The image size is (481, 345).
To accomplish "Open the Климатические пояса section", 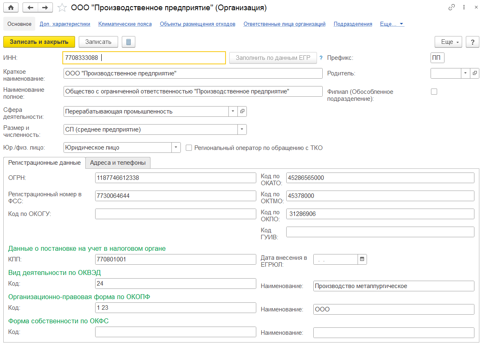I will (x=125, y=24).
